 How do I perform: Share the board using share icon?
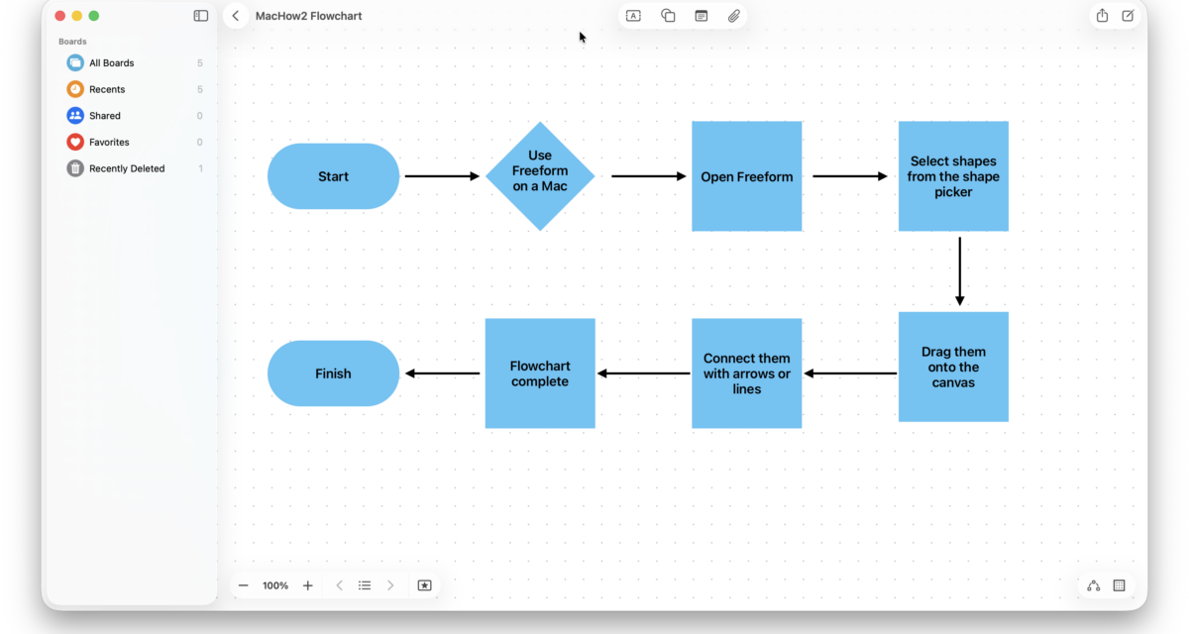pos(1102,16)
